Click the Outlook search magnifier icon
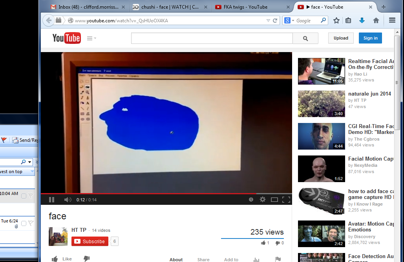 [24, 162]
